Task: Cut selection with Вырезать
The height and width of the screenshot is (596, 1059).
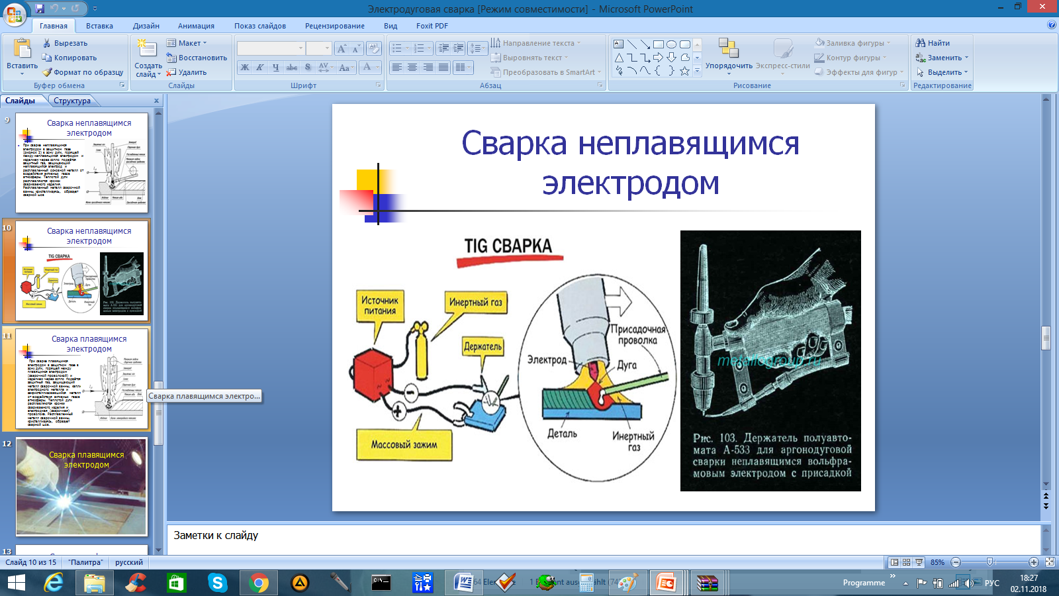Action: click(x=65, y=43)
